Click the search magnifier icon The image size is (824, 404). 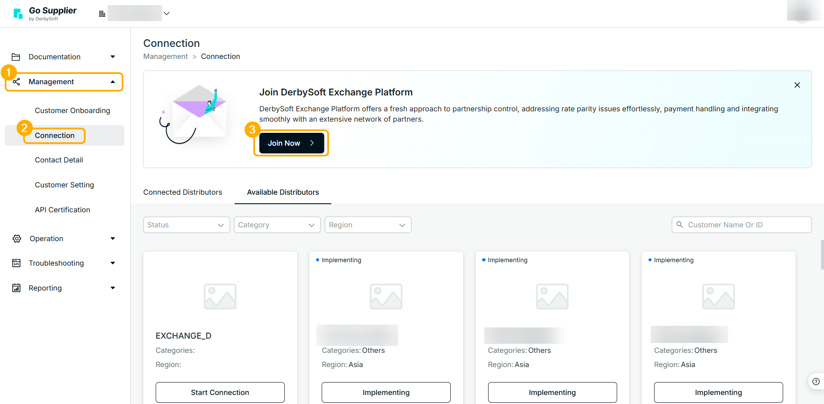pos(679,225)
